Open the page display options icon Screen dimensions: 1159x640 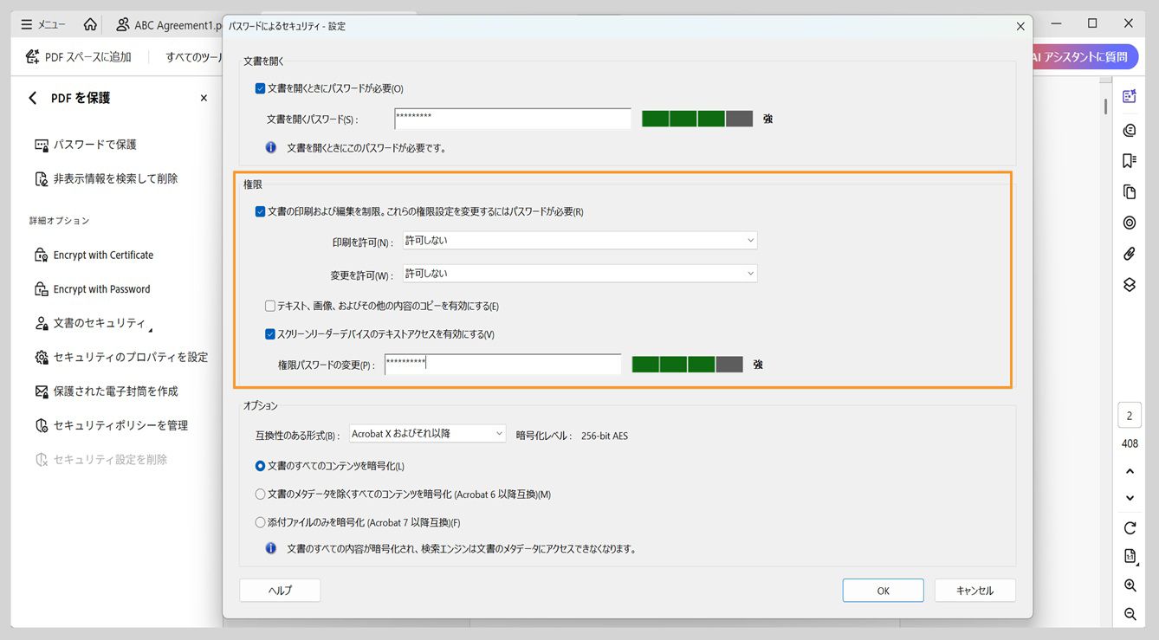coord(1130,556)
